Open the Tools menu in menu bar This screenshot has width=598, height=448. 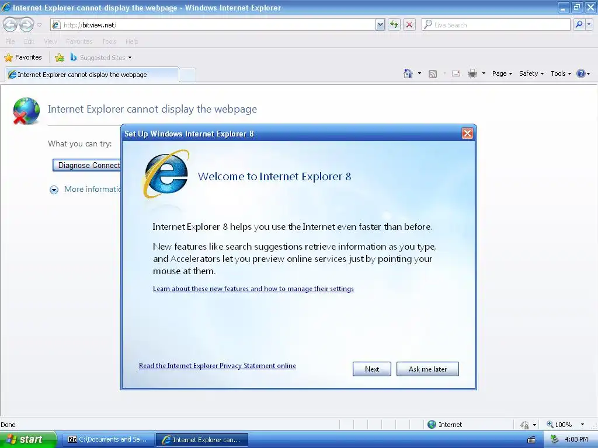109,41
